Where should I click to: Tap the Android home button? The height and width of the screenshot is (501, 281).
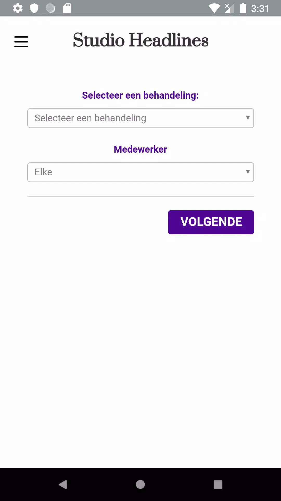click(x=140, y=485)
